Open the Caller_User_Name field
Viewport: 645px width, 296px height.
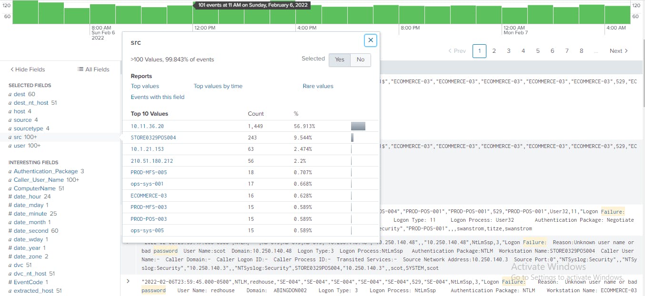click(39, 180)
